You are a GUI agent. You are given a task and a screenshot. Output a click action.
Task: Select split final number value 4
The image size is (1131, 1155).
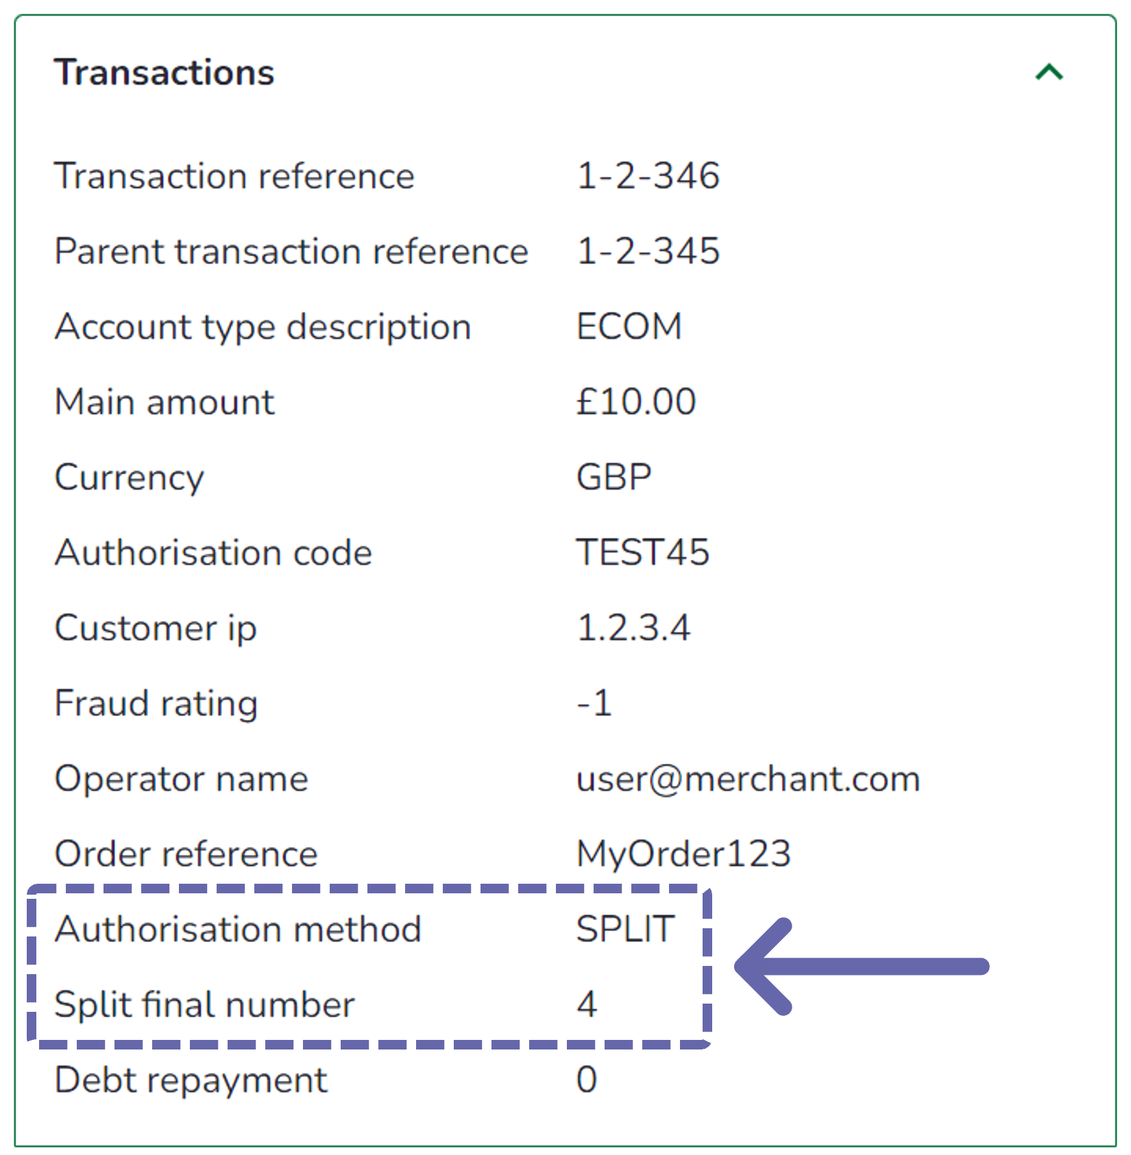(x=587, y=1005)
